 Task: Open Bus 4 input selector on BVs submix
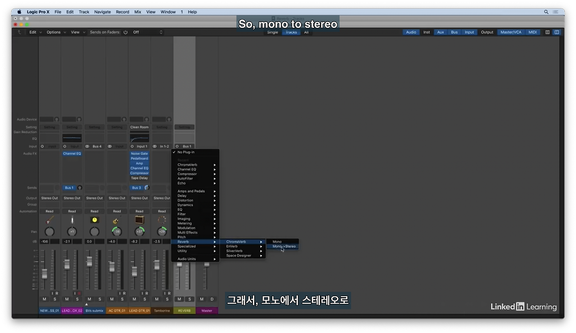pyautogui.click(x=97, y=146)
